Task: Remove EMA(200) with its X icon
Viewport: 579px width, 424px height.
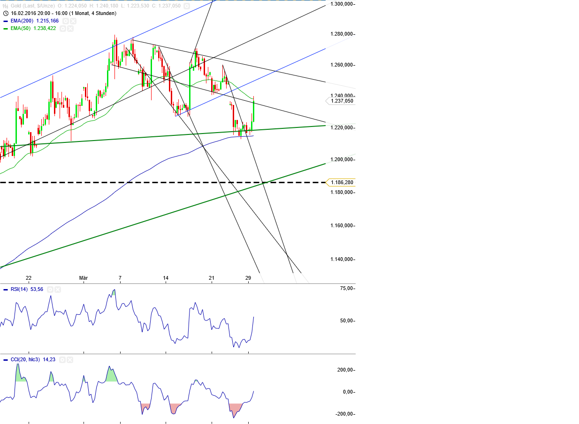Action: click(x=73, y=21)
